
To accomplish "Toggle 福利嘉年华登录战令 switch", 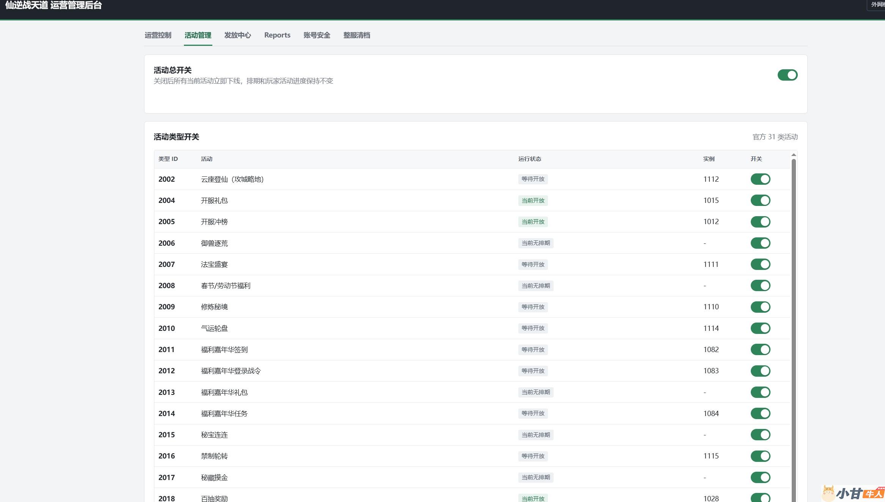I will 760,371.
